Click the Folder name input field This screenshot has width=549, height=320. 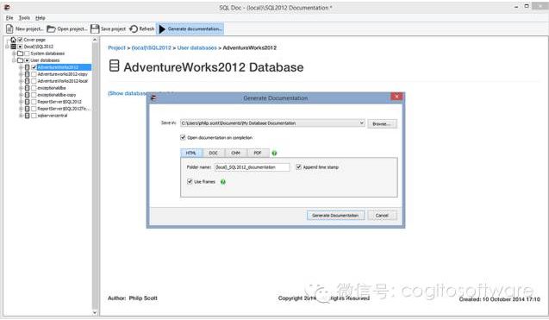click(253, 167)
